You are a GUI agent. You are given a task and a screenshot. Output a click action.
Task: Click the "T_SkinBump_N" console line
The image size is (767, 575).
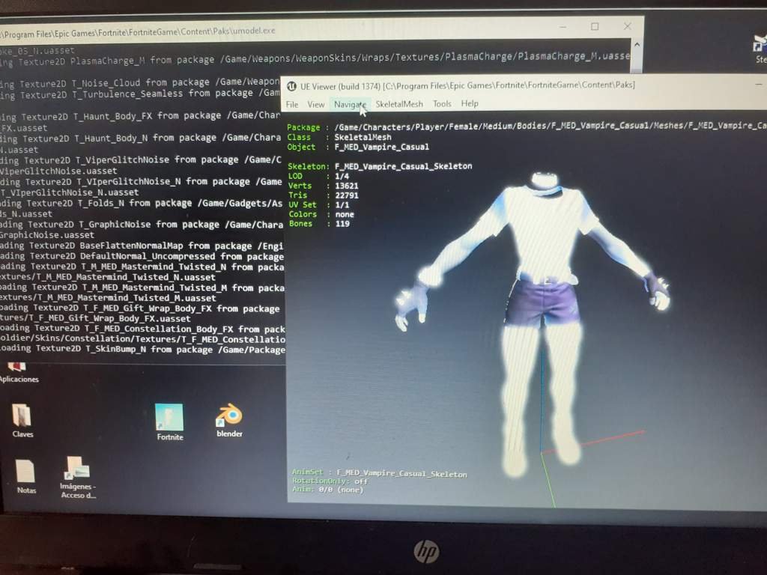pyautogui.click(x=143, y=350)
